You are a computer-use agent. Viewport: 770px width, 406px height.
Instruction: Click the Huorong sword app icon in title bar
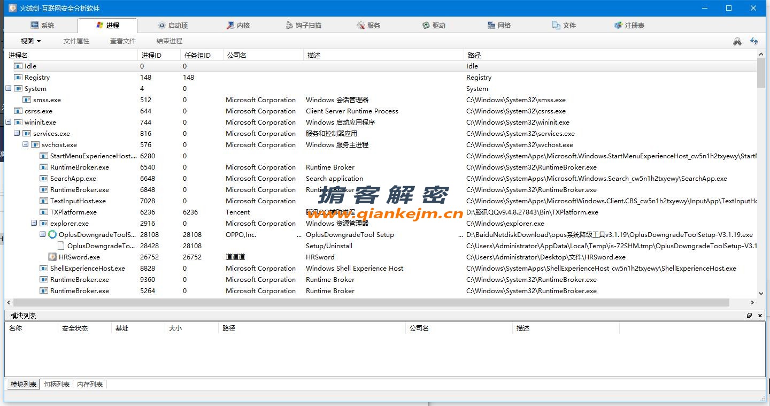tap(12, 8)
